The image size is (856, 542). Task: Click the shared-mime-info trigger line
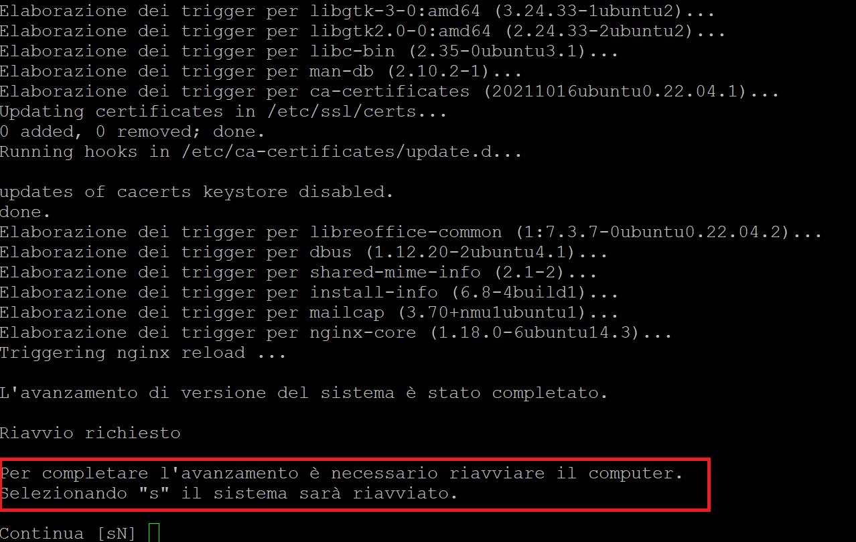pyautogui.click(x=299, y=272)
